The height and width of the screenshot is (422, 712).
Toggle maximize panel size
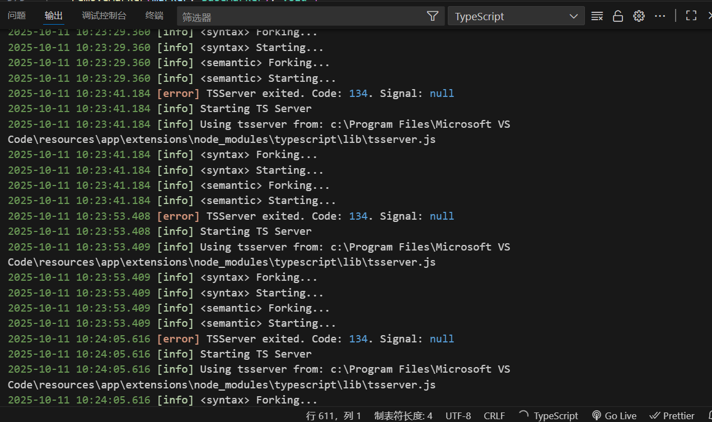[691, 16]
